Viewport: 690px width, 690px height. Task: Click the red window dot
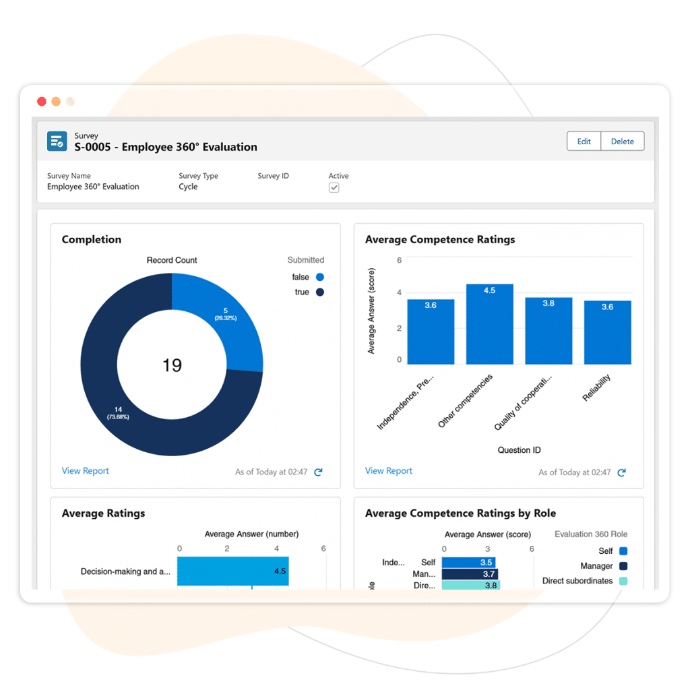click(x=42, y=102)
